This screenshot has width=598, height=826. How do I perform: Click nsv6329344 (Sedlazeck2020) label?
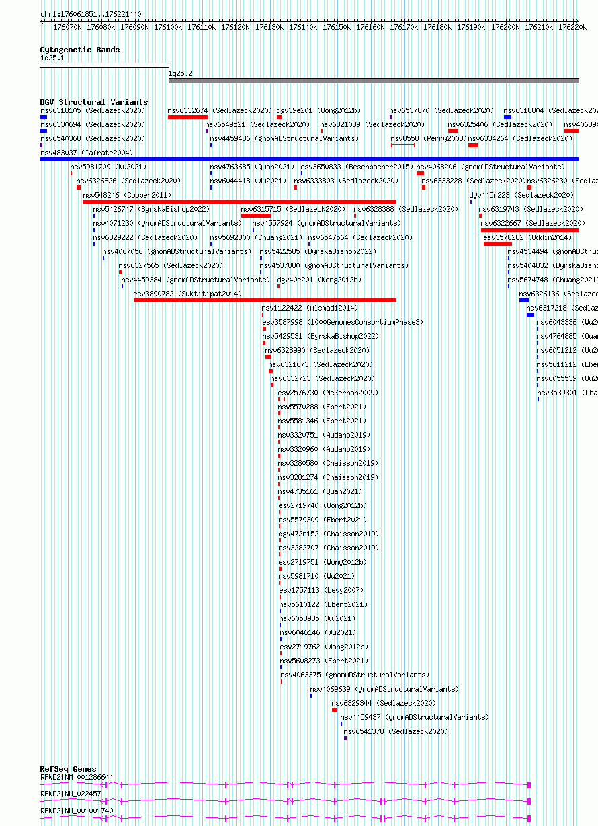pos(384,703)
